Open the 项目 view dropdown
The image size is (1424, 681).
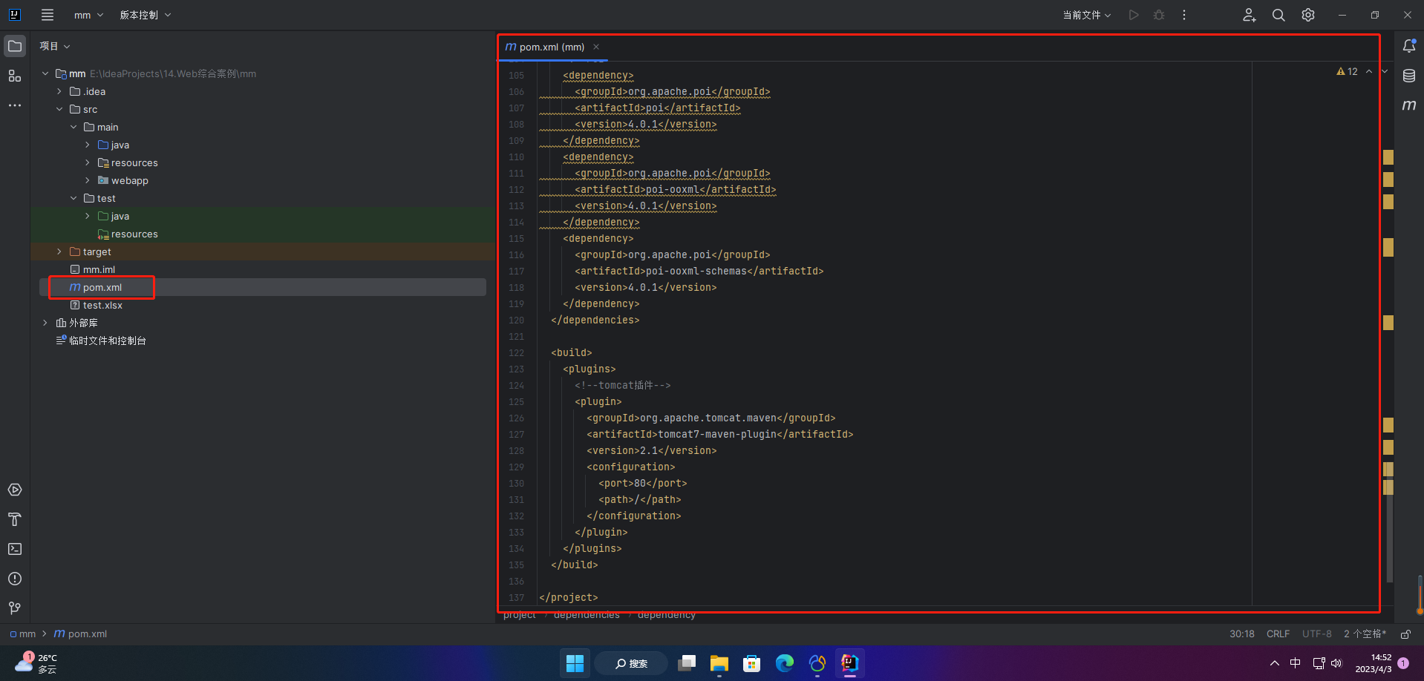coord(55,46)
